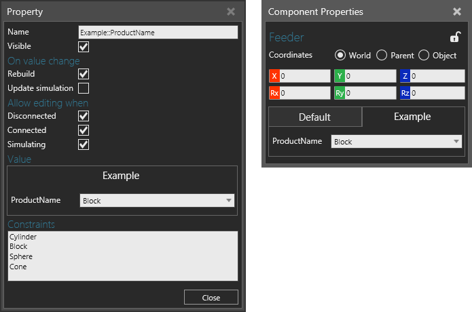
Task: Toggle the Simulating editing checkbox
Action: click(84, 144)
